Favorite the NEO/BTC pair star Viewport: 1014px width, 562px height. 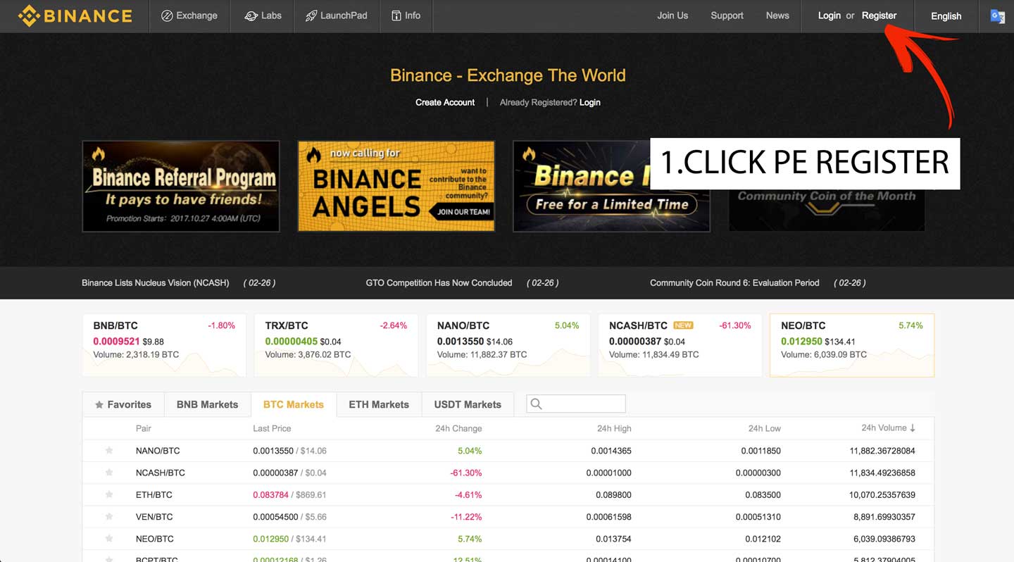tap(109, 539)
